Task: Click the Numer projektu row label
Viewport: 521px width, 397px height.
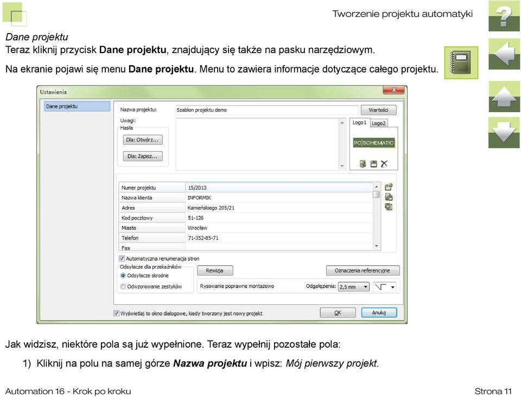Action: [x=152, y=188]
